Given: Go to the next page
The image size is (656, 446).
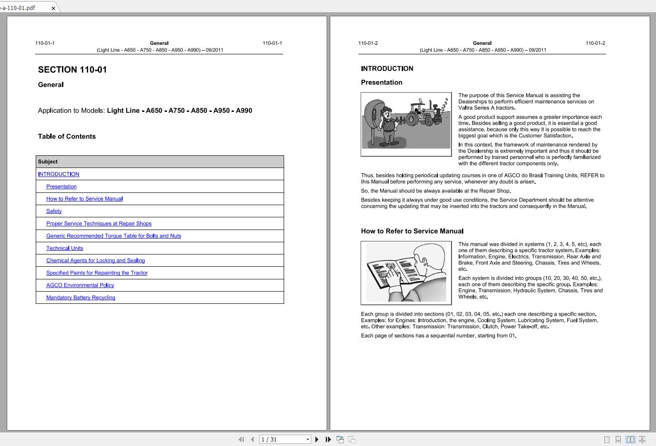Looking at the screenshot, I should point(317,439).
